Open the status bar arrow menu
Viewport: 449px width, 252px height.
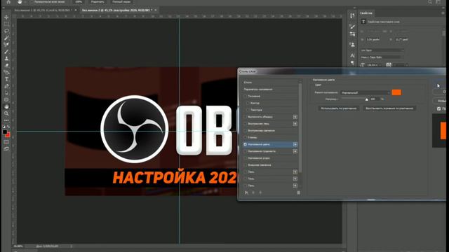click(x=72, y=246)
